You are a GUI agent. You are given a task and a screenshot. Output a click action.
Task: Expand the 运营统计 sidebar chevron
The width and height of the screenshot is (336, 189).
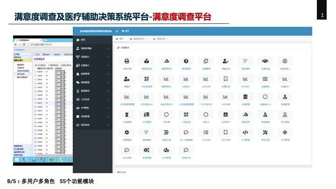pyautogui.click(x=108, y=66)
